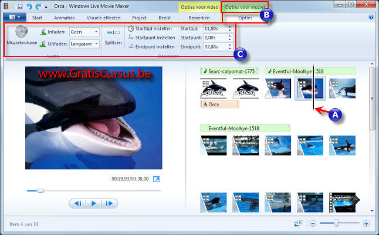Select the fourth clip in the second storyboard row
Image resolution: width=379 pixels, height=235 pixels.
pos(310,145)
